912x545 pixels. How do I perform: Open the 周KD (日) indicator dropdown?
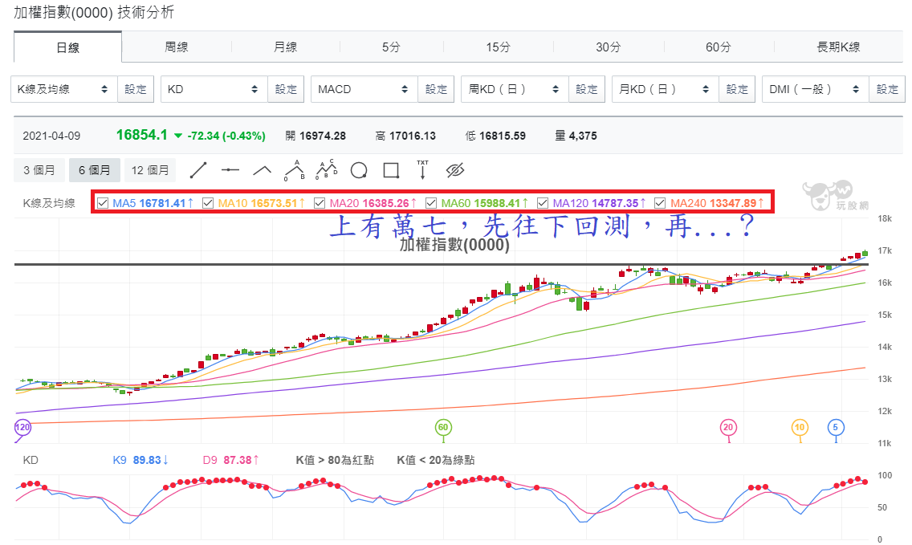pos(515,89)
